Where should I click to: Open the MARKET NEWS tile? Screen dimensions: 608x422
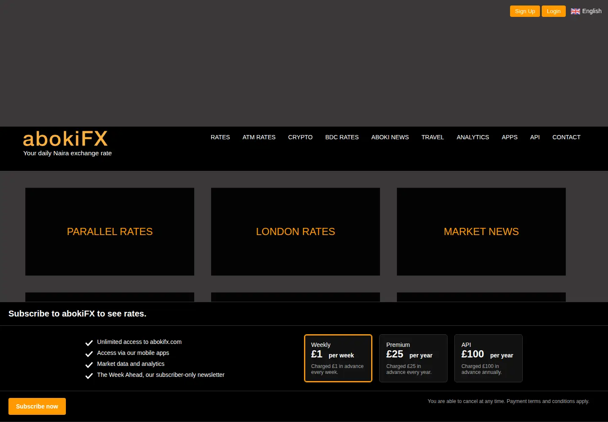(x=481, y=232)
